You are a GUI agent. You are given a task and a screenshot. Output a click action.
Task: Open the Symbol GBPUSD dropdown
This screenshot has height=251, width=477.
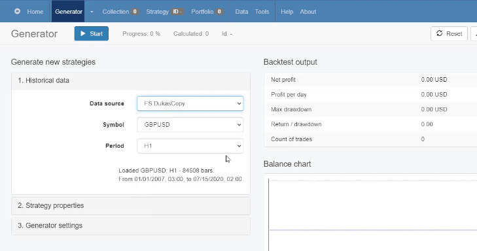[x=190, y=125]
